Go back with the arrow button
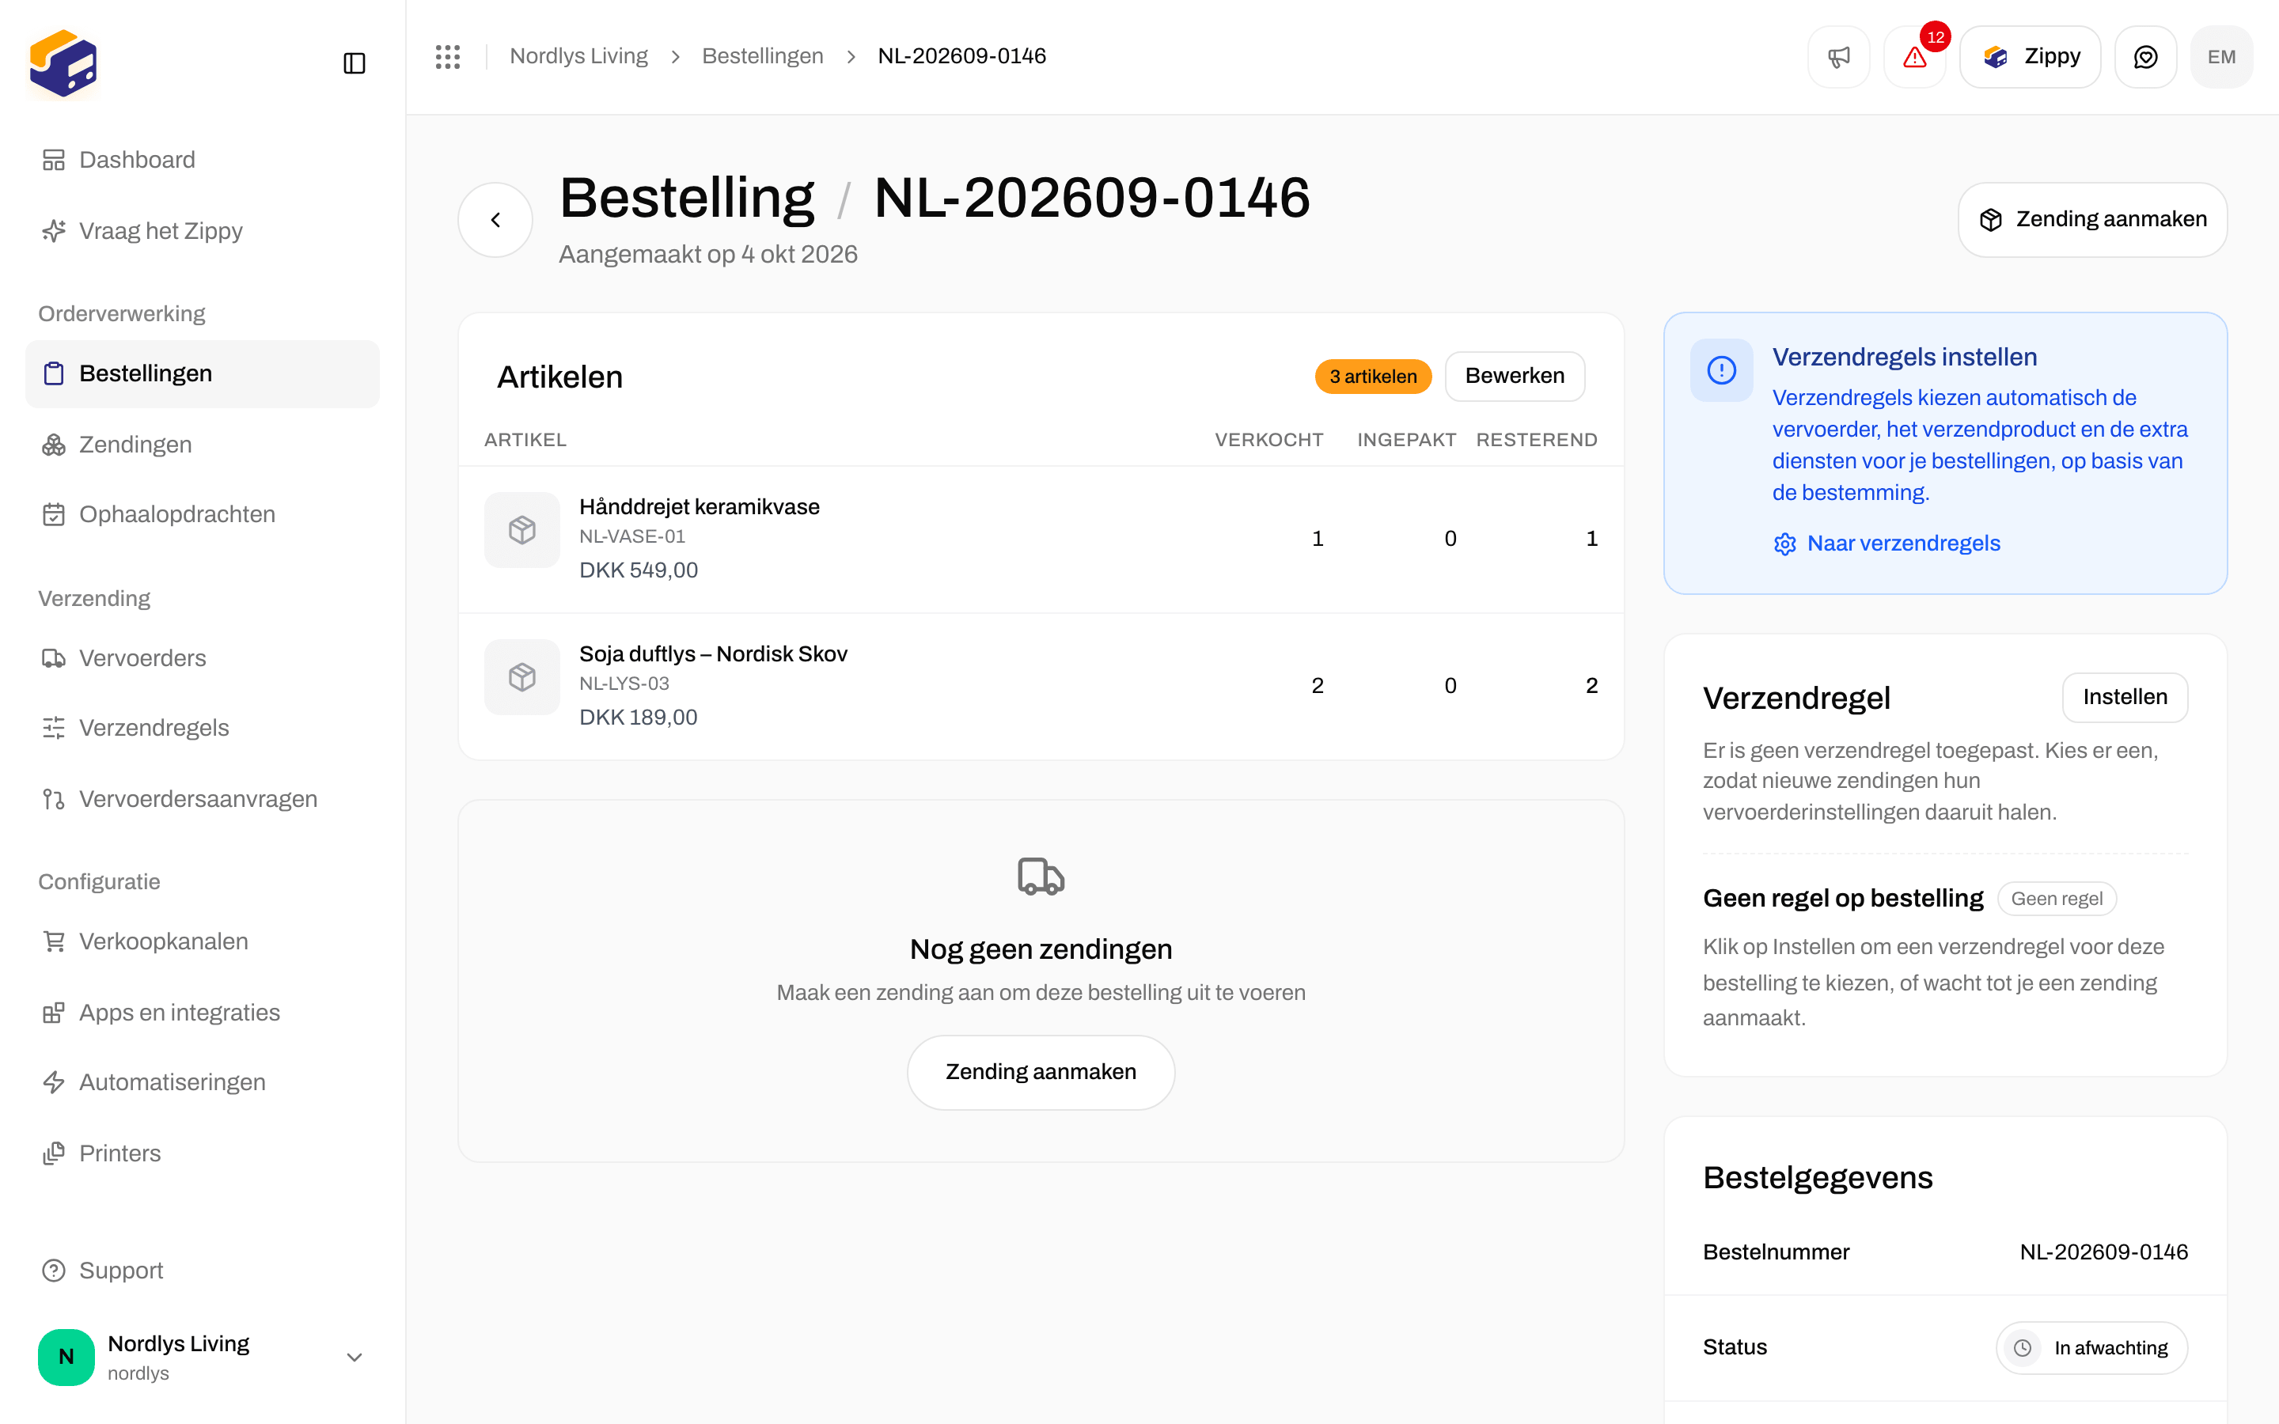This screenshot has height=1424, width=2279. (495, 219)
